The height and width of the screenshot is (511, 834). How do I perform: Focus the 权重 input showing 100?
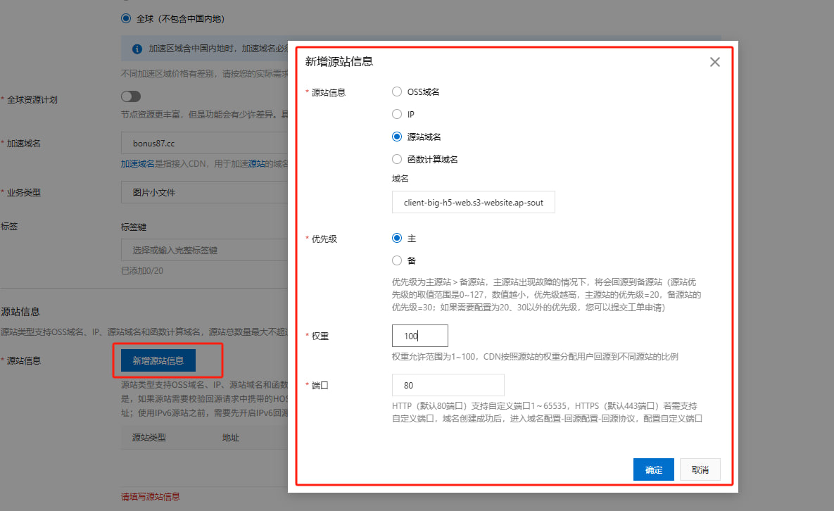[419, 336]
